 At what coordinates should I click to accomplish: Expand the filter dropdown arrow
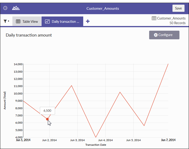point(9,21)
